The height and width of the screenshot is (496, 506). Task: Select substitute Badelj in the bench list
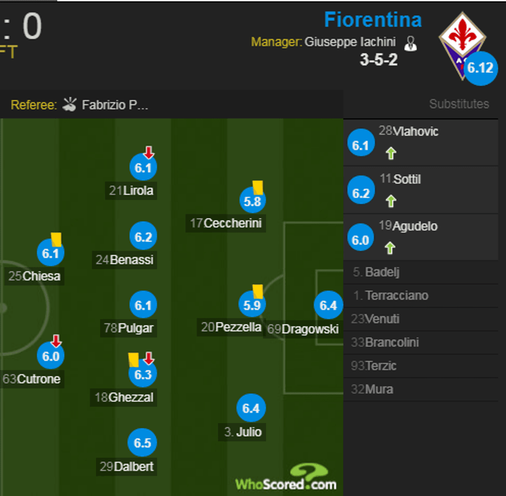(382, 272)
